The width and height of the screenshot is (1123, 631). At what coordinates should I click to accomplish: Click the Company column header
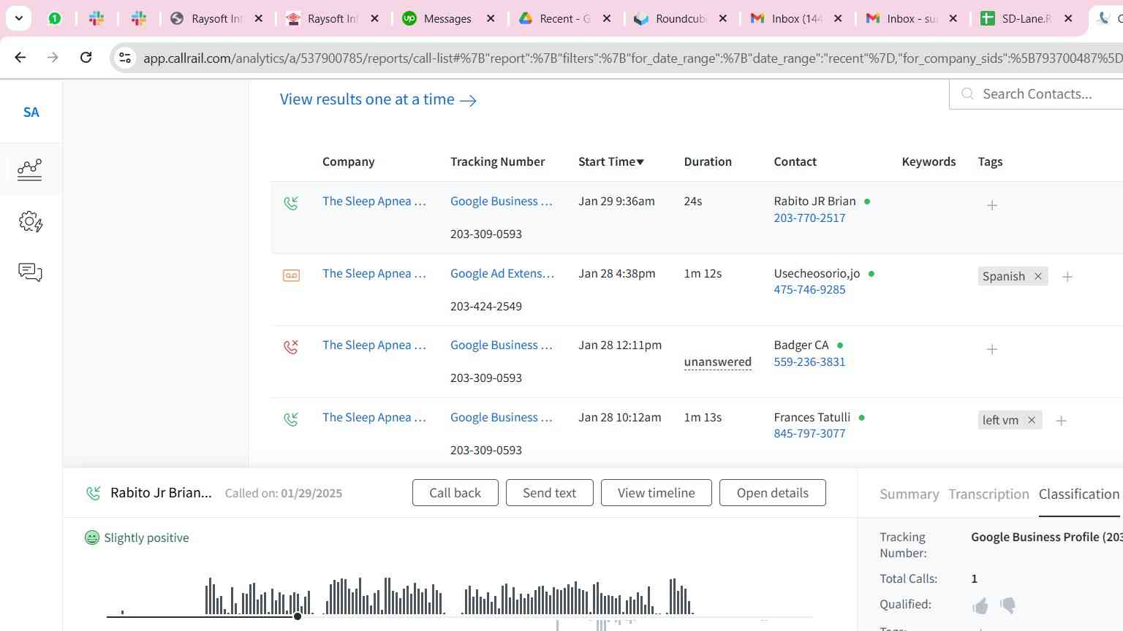coord(348,161)
